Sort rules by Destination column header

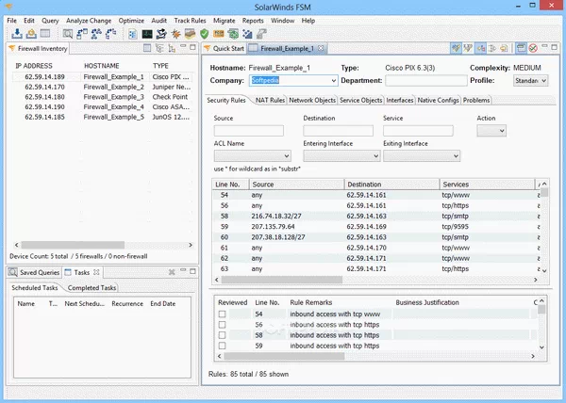point(391,185)
